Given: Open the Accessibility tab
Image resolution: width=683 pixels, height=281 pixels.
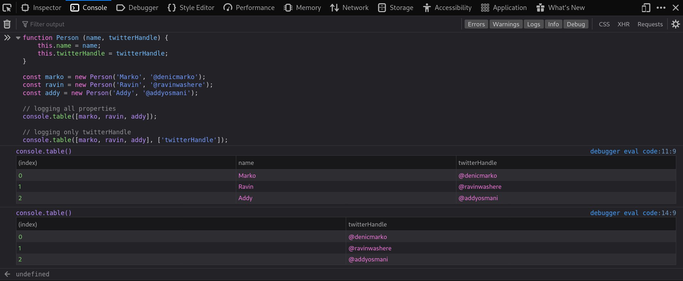Looking at the screenshot, I should (447, 7).
